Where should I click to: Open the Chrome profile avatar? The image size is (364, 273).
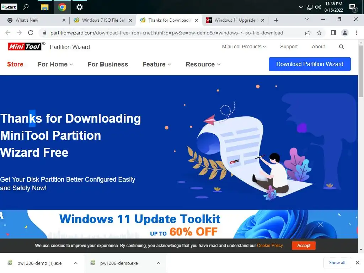(x=345, y=33)
